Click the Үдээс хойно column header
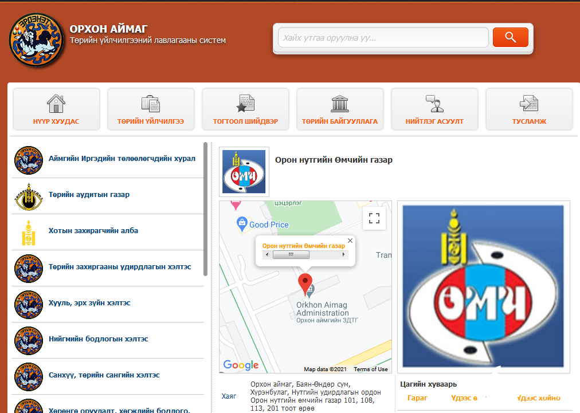 539,398
